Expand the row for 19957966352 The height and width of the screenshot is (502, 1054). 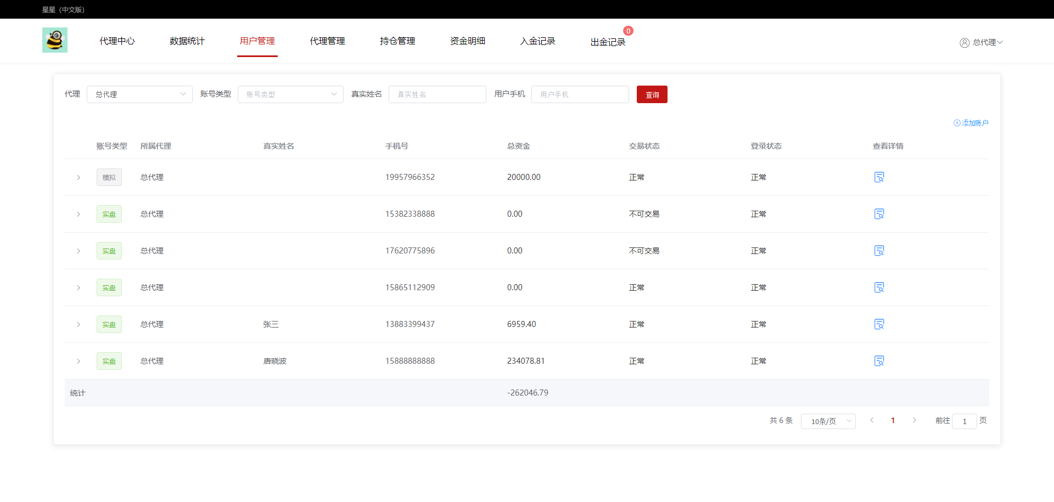coord(79,177)
